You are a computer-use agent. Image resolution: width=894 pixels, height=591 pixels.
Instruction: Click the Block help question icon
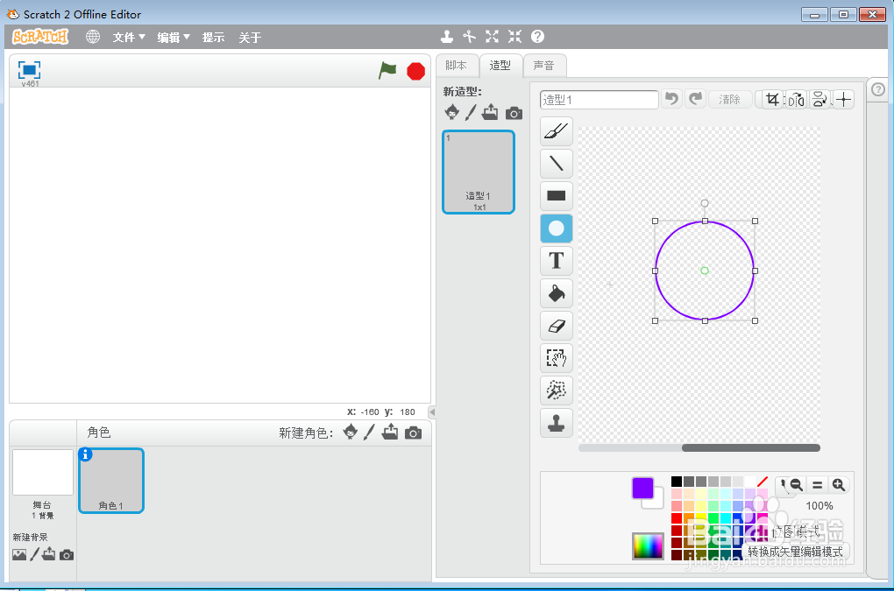[537, 37]
